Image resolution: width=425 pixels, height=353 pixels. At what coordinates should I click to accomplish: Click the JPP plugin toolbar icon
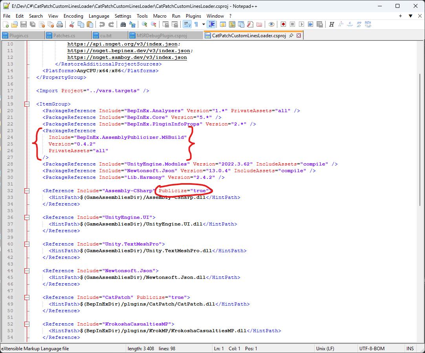(x=359, y=24)
